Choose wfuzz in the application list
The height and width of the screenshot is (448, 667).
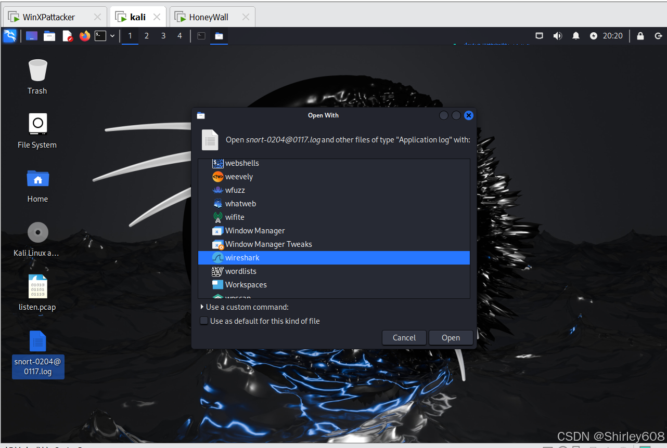pyautogui.click(x=334, y=190)
